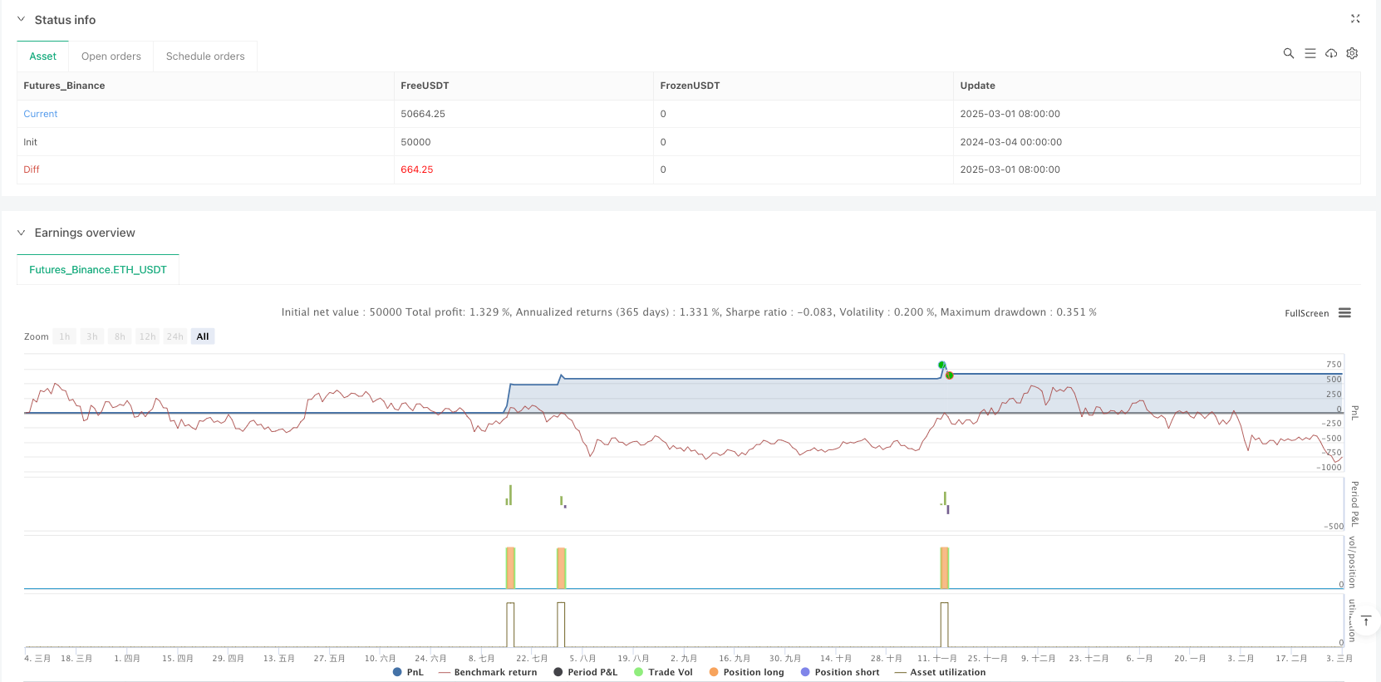Click the search icon above the asset table
This screenshot has width=1381, height=682.
[1289, 53]
